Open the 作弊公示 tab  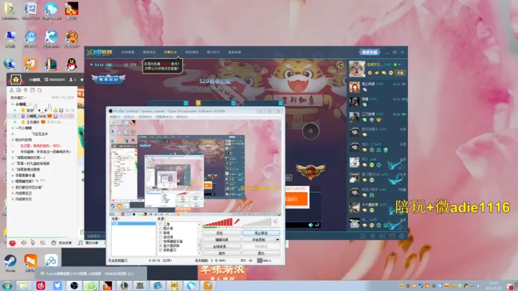pyautogui.click(x=170, y=52)
